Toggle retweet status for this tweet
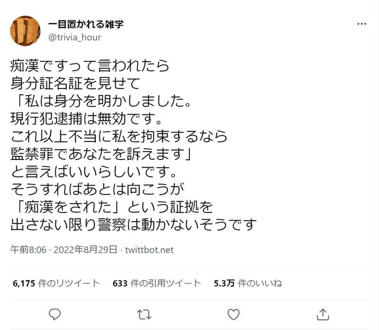Screen dimensions: 379x330 point(143,313)
